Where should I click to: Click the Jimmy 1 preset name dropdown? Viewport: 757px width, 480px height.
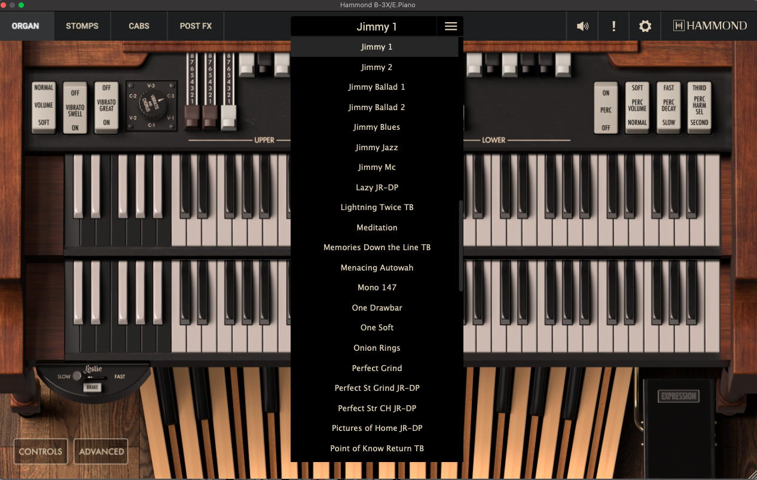(x=376, y=26)
